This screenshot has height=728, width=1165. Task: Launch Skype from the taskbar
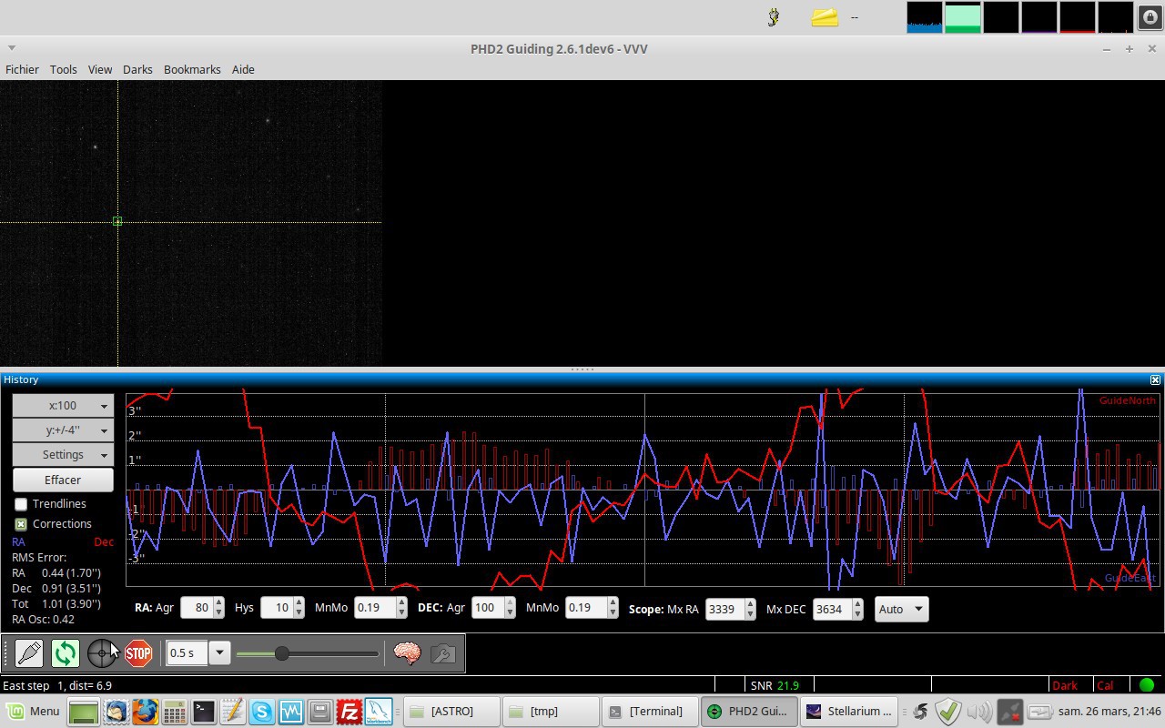pyautogui.click(x=261, y=712)
